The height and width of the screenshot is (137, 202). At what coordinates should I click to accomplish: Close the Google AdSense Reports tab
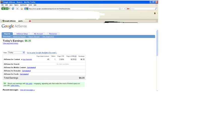pos(30,21)
